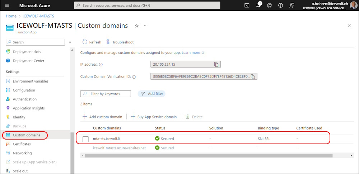The height and width of the screenshot is (174, 359).
Task: Open Deployment Center in sidebar
Action: [29, 61]
